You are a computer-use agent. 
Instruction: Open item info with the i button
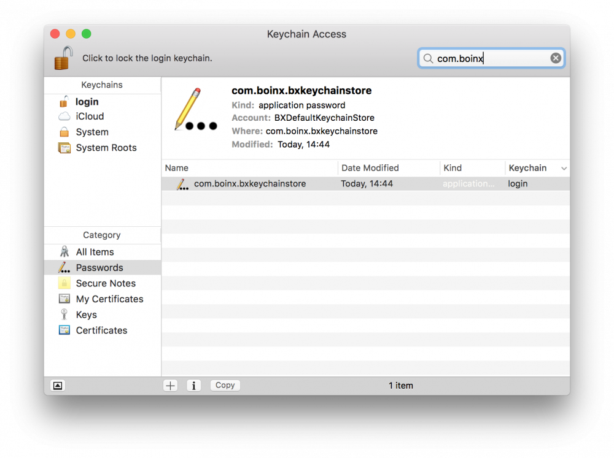click(194, 386)
